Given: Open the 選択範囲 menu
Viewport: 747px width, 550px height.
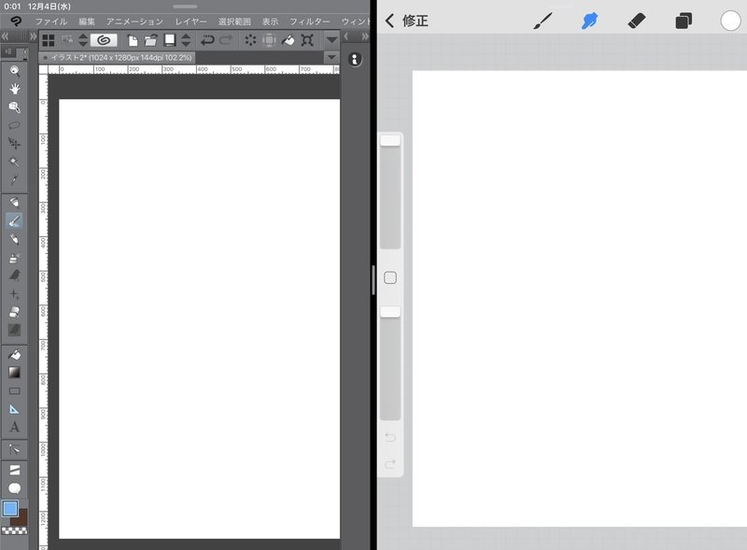Looking at the screenshot, I should click(234, 21).
